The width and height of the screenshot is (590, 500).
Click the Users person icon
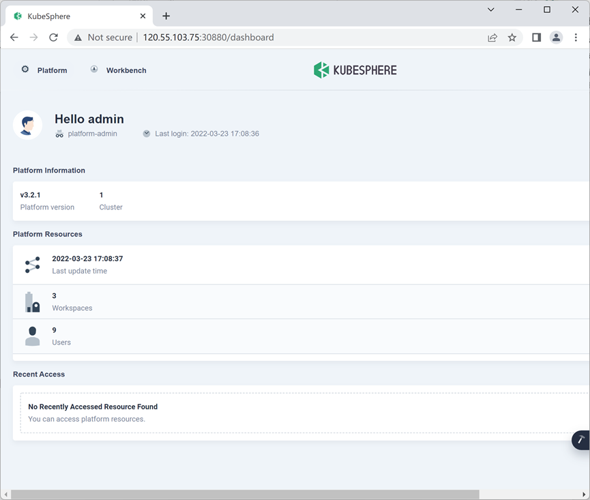[32, 336]
